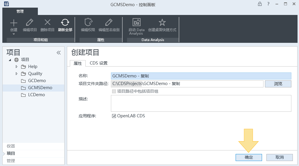The height and width of the screenshot is (166, 299).
Task: Click the Quality folder icon
Action: [x=23, y=74]
